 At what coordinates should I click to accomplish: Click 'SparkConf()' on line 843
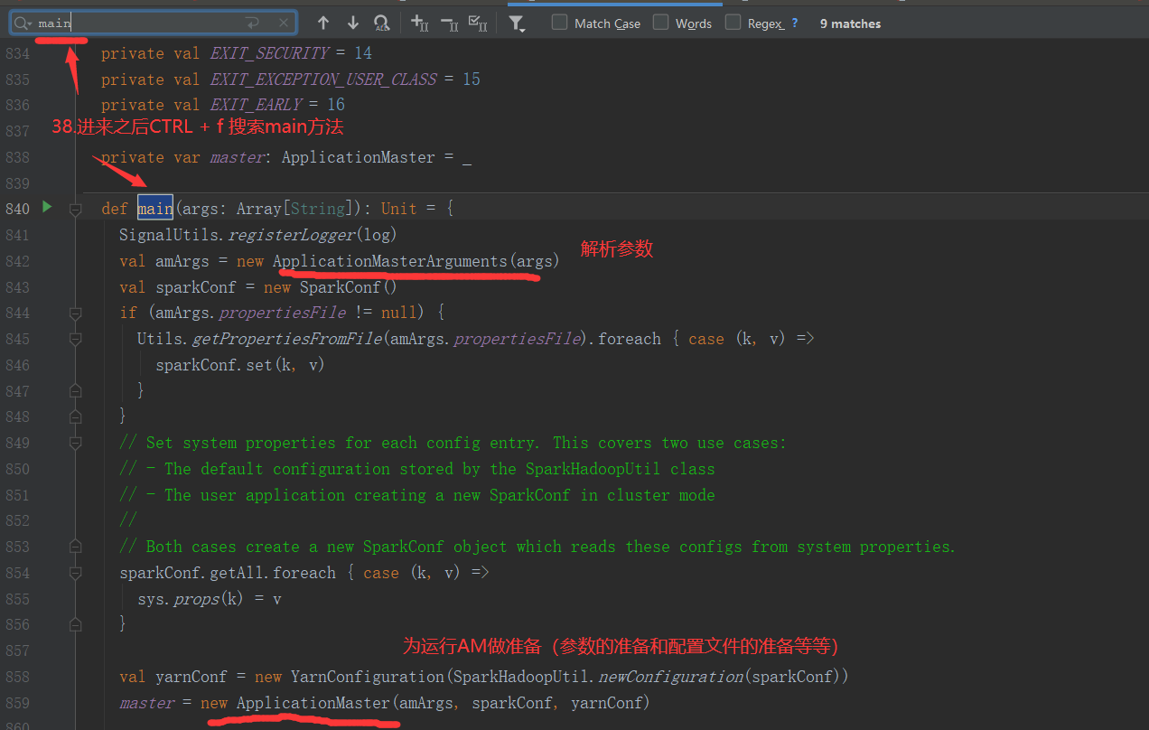click(349, 287)
